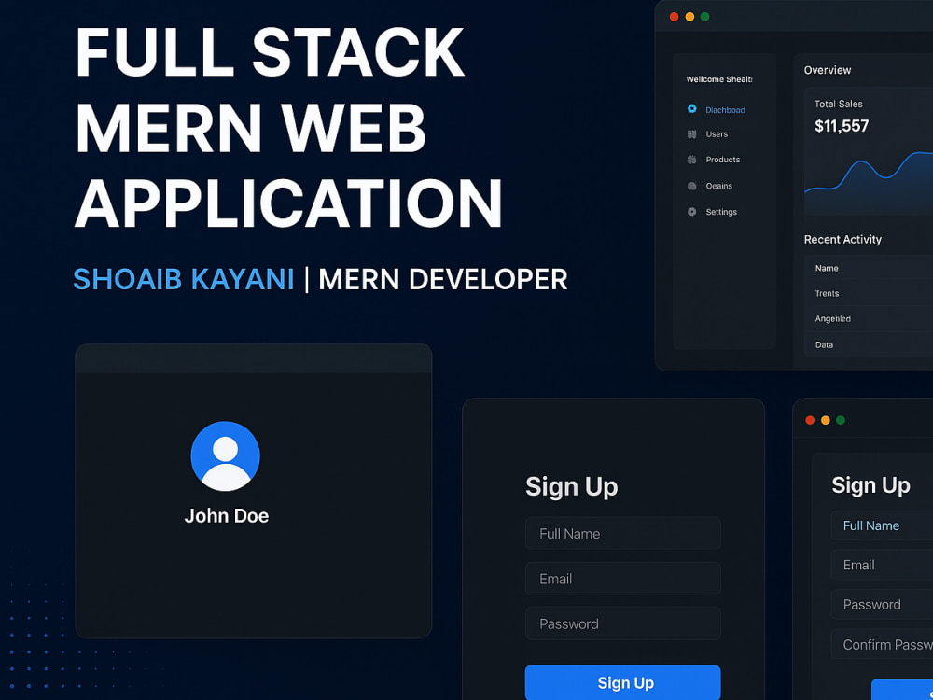The height and width of the screenshot is (700, 933).
Task: Click the Sign Up heading in center form
Action: tap(571, 487)
